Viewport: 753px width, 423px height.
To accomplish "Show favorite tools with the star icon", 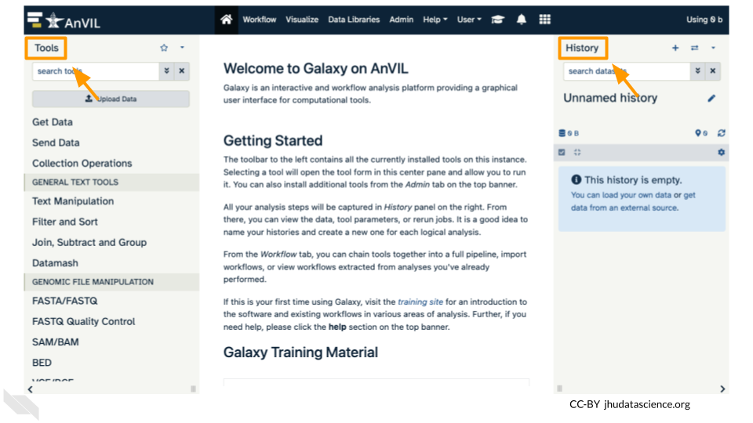I will tap(164, 48).
